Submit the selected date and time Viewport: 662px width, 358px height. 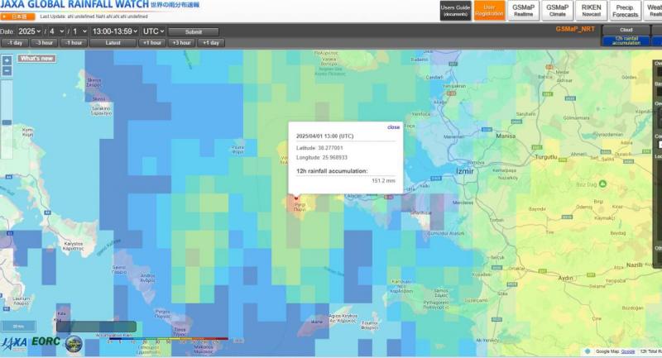tap(194, 32)
